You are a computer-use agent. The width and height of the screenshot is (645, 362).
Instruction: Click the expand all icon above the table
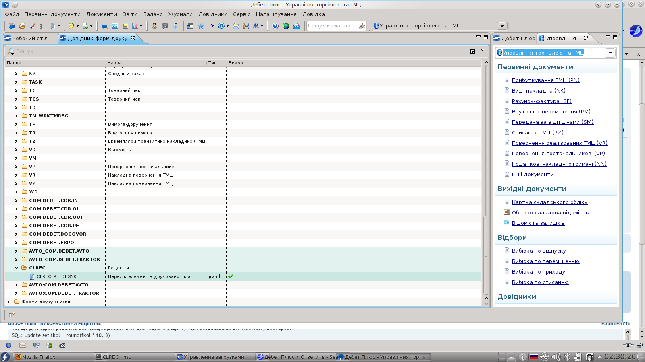[472, 51]
